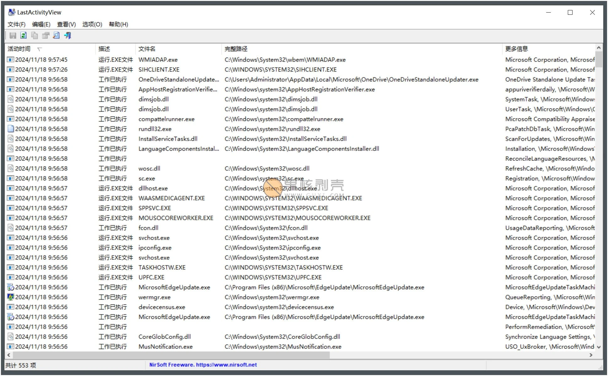Click the 更多信息 column header
This screenshot has width=608, height=376.
pyautogui.click(x=517, y=49)
